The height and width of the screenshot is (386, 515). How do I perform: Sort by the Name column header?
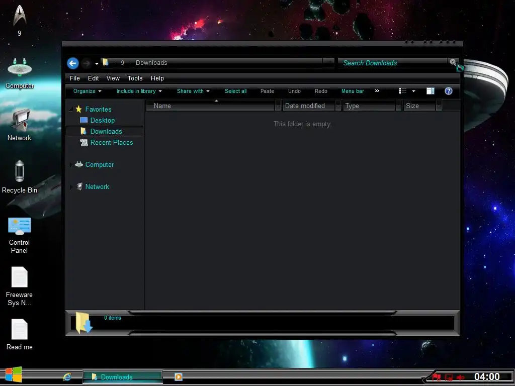[210, 106]
